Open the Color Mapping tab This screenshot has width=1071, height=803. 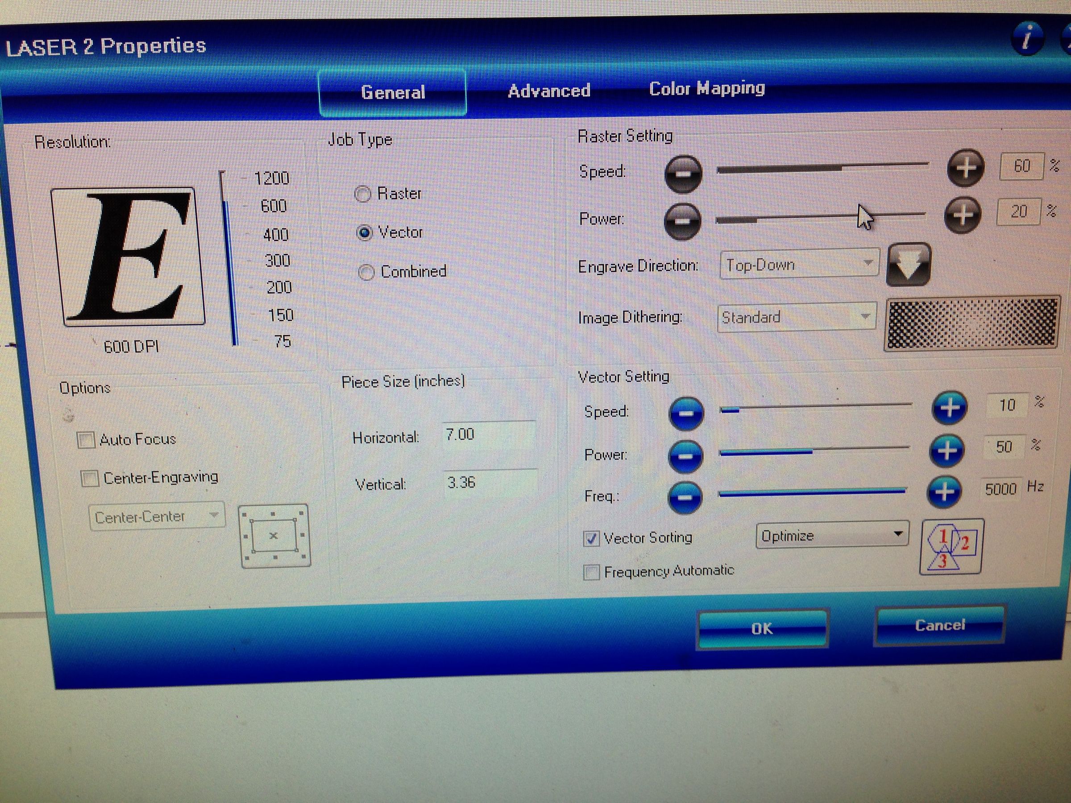(x=707, y=89)
